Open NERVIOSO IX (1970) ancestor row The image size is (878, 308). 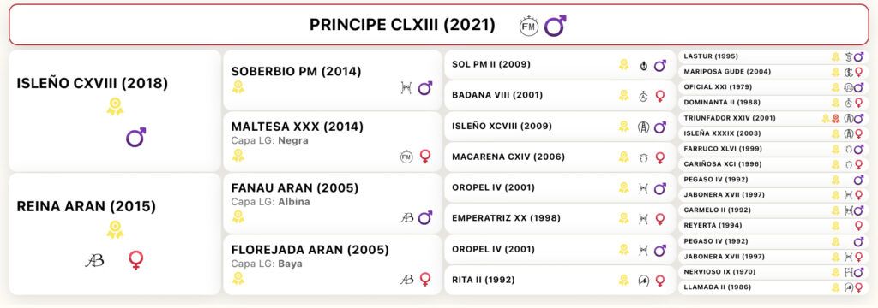[773, 272]
